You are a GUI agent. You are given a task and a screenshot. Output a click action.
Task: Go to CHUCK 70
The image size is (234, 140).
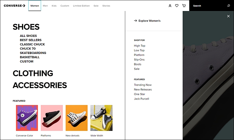click(x=28, y=49)
